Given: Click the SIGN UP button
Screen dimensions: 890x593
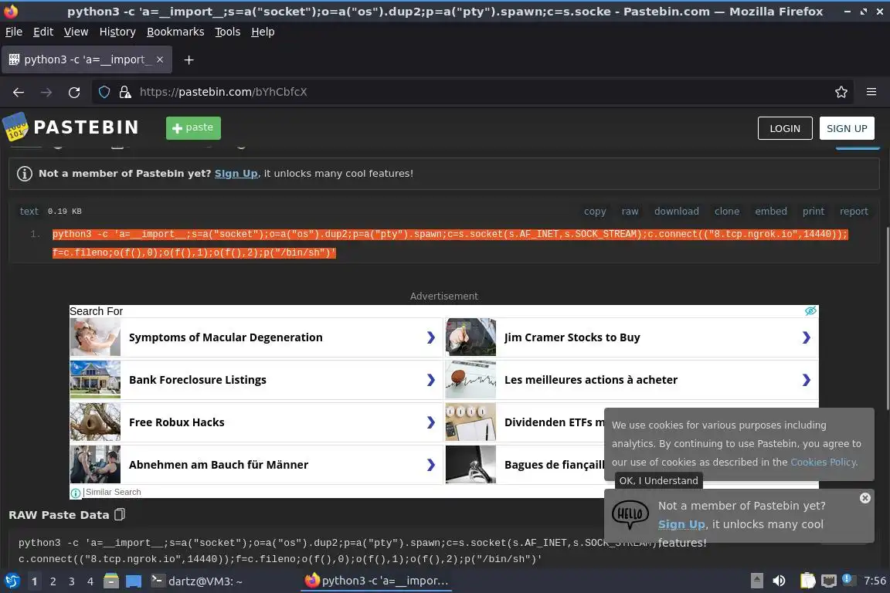Looking at the screenshot, I should (847, 128).
